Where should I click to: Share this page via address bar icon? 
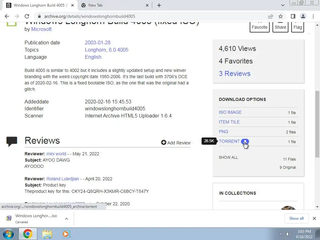coord(271,16)
